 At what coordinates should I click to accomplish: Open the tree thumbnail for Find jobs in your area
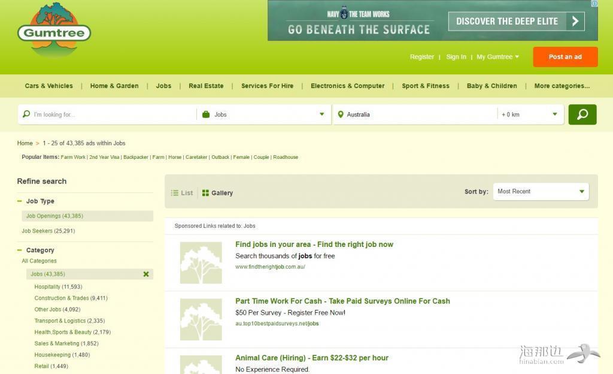pos(201,263)
